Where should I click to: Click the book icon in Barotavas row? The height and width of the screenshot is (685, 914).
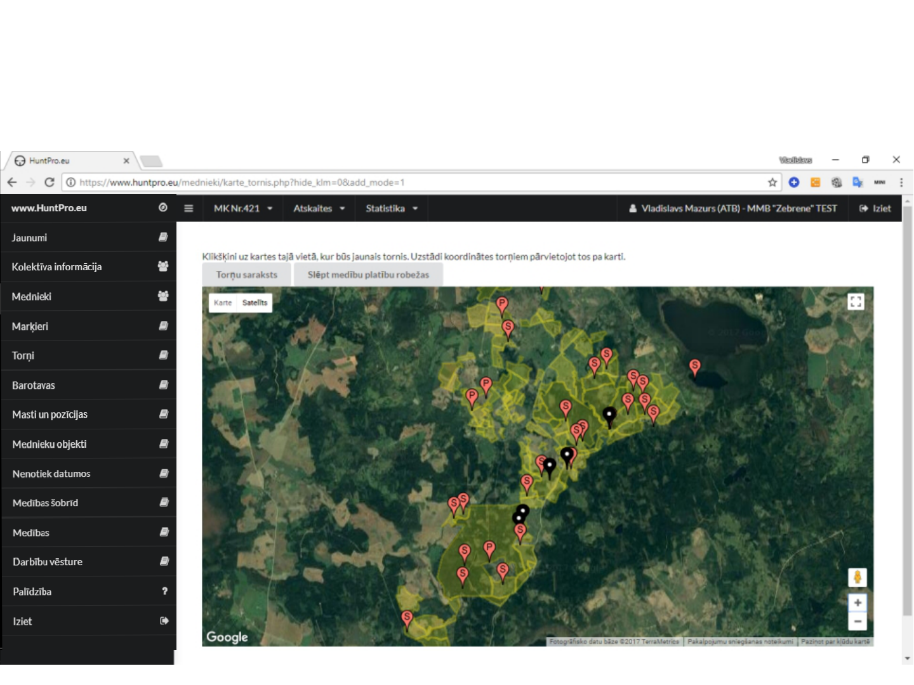pos(163,385)
